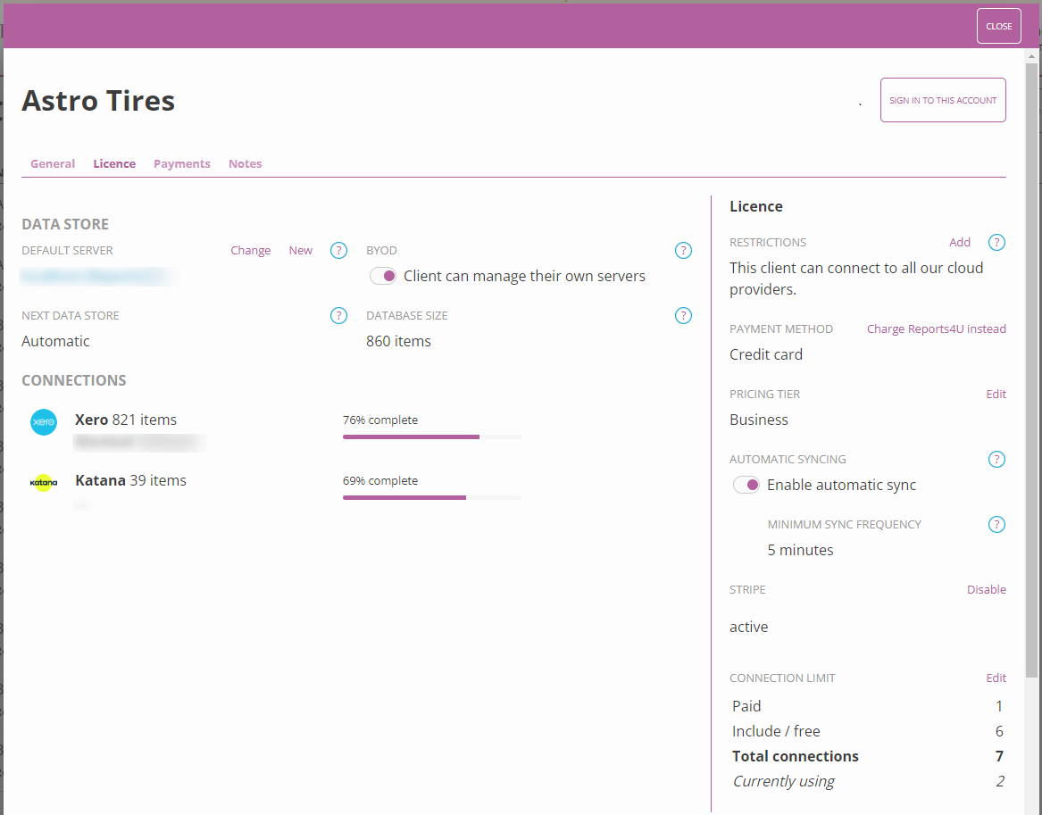Create a new data store server
1042x815 pixels.
(x=300, y=250)
